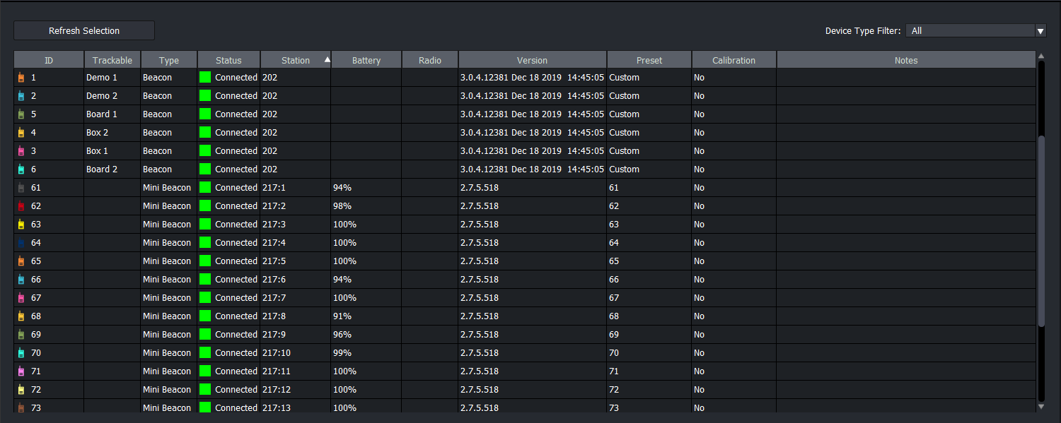Sort by the Version column header
This screenshot has height=423, width=1061.
(532, 61)
